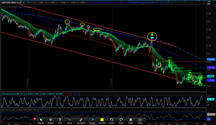This screenshot has height=125, width=216.
Task: Activate the Text annotation tool
Action: [60, 121]
